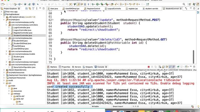Click Collapse All in Project Explorer
The width and height of the screenshot is (200, 112).
point(26,8)
